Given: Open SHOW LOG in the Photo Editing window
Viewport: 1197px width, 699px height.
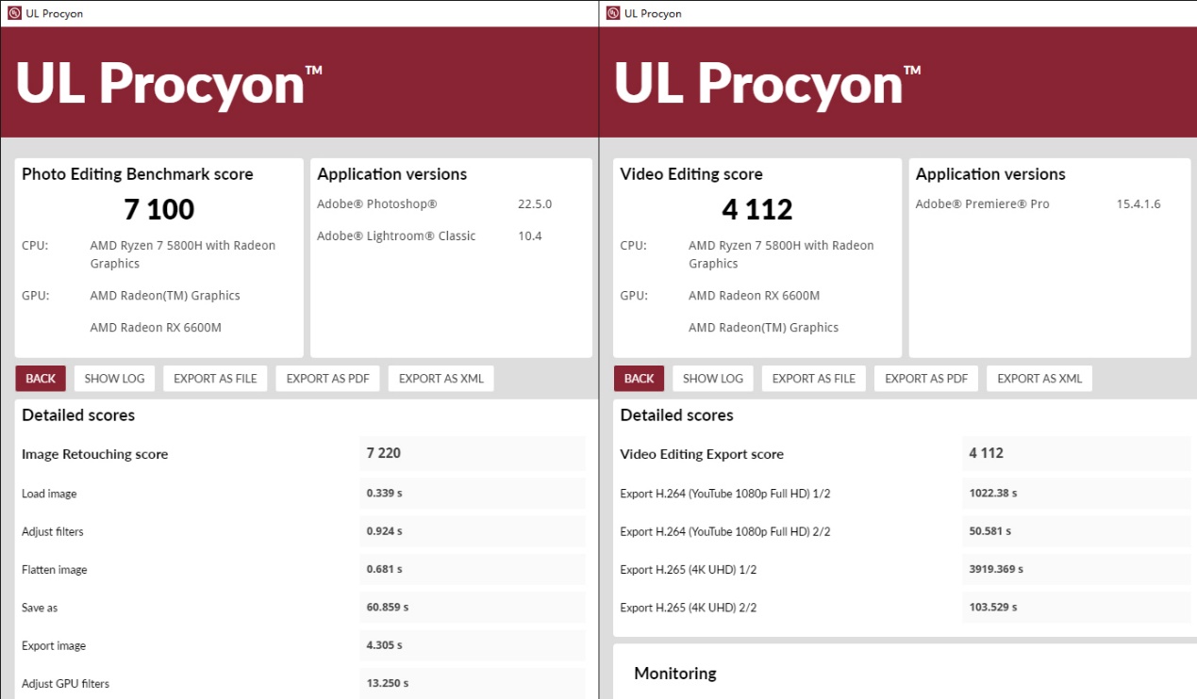Looking at the screenshot, I should pyautogui.click(x=114, y=379).
